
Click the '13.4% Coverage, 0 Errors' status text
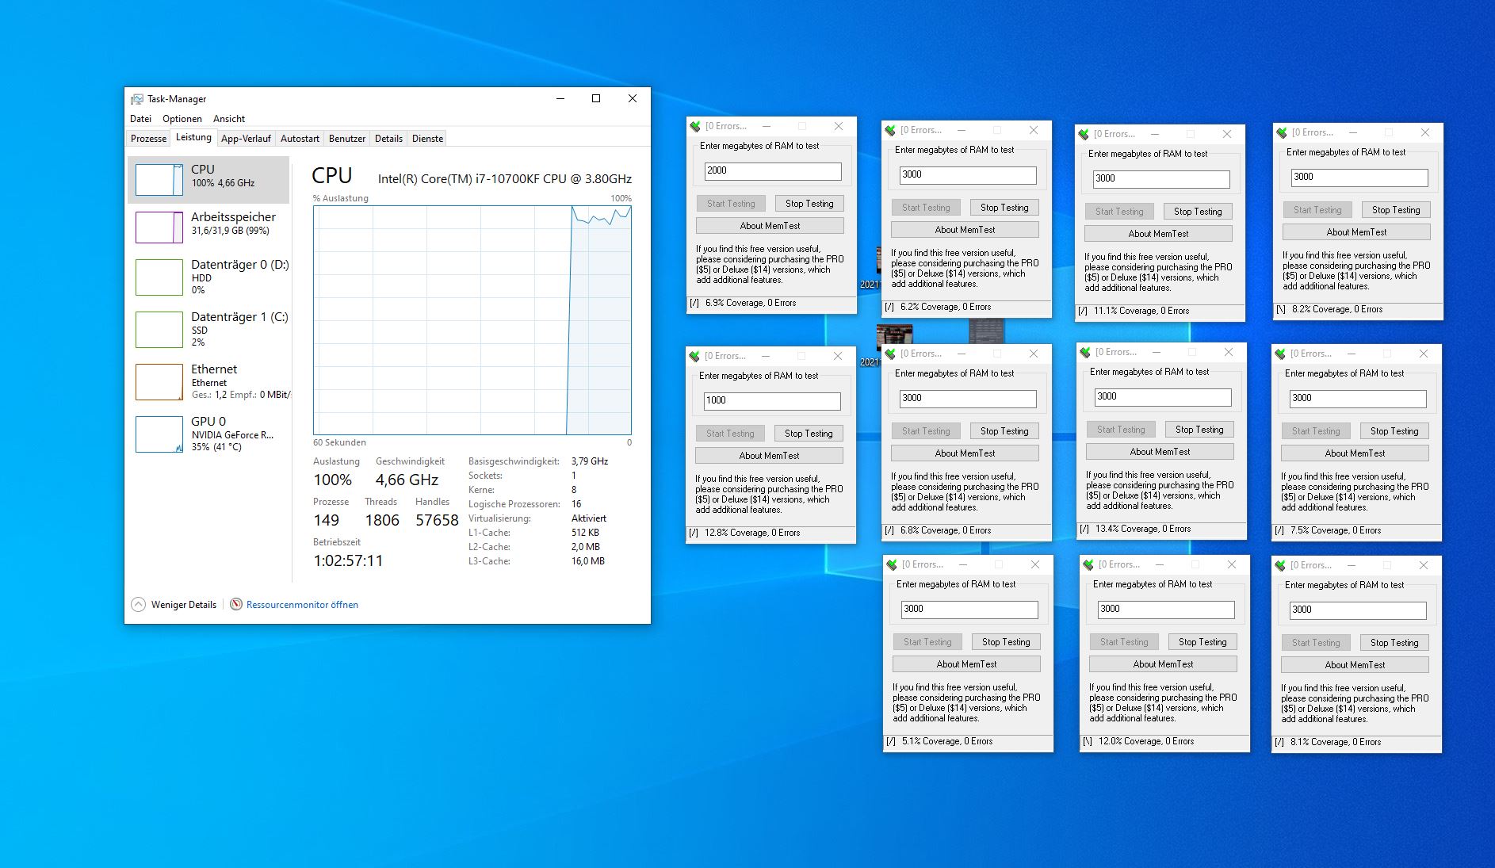(1143, 529)
